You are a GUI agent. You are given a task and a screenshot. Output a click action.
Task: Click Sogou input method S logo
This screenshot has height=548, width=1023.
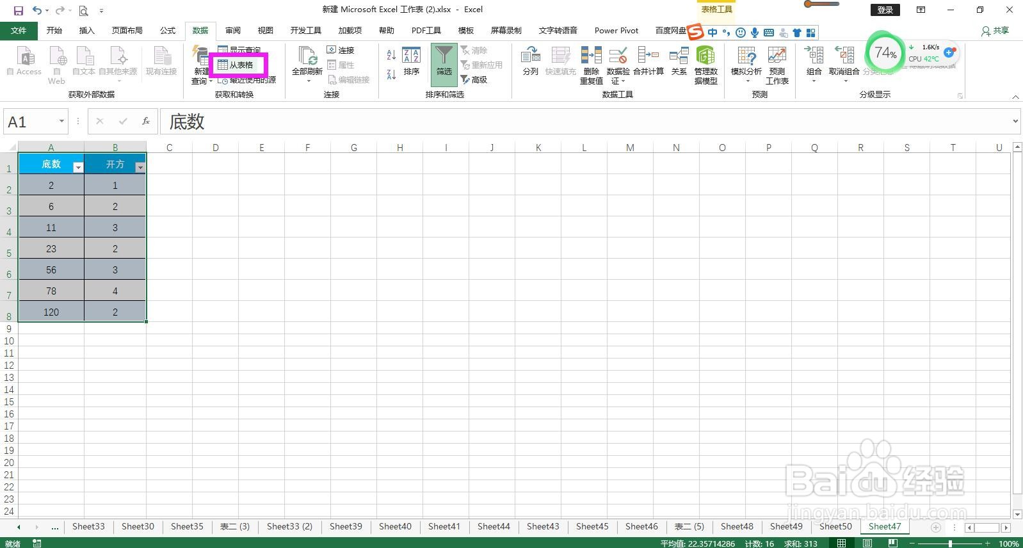696,31
